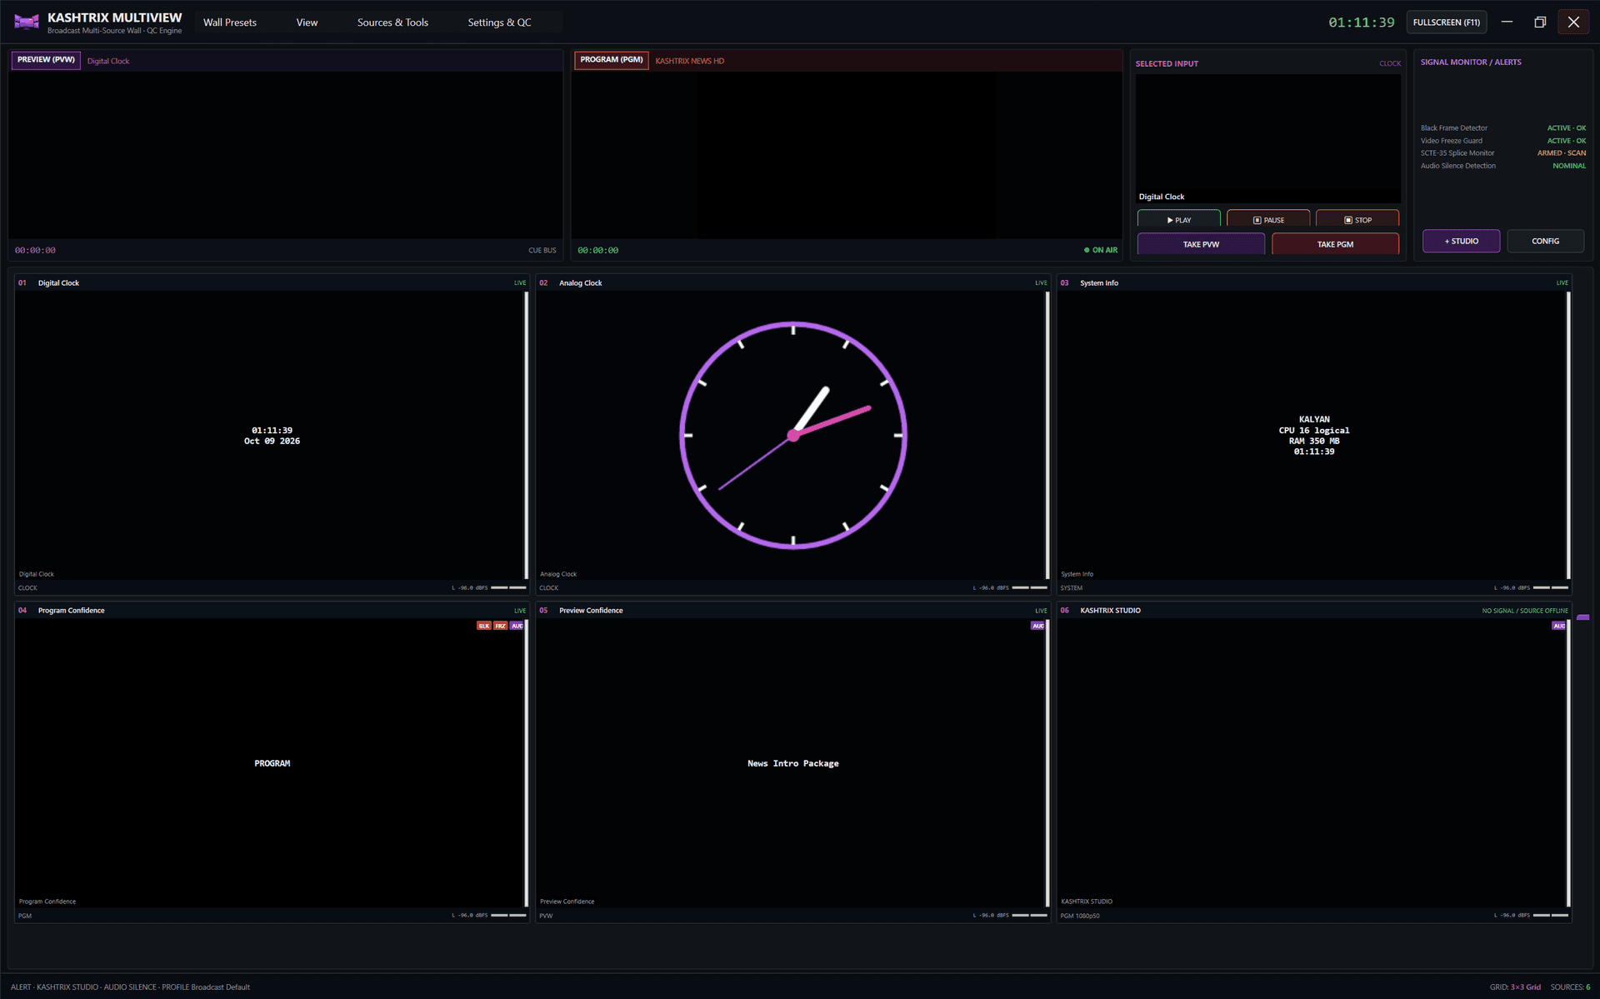Image resolution: width=1600 pixels, height=999 pixels.
Task: Play the selected input
Action: pos(1178,220)
